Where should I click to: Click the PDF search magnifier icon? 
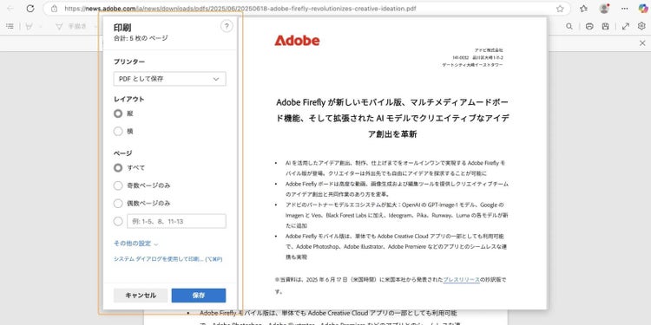pos(569,27)
